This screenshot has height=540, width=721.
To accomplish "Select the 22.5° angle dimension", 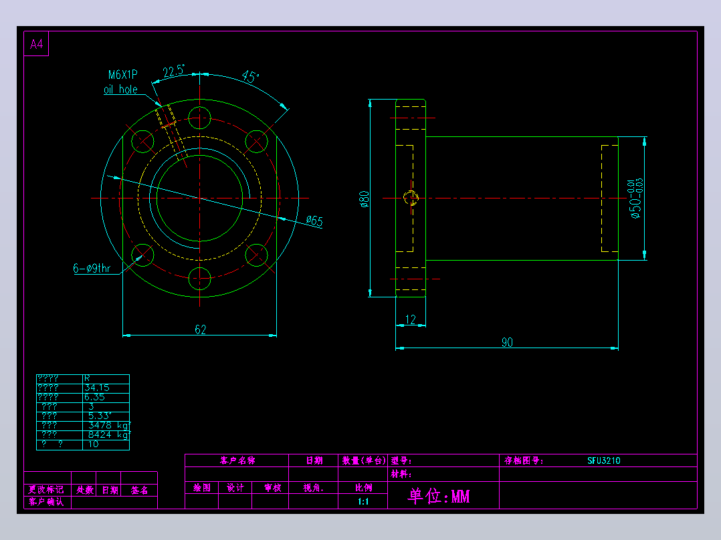I will point(174,72).
